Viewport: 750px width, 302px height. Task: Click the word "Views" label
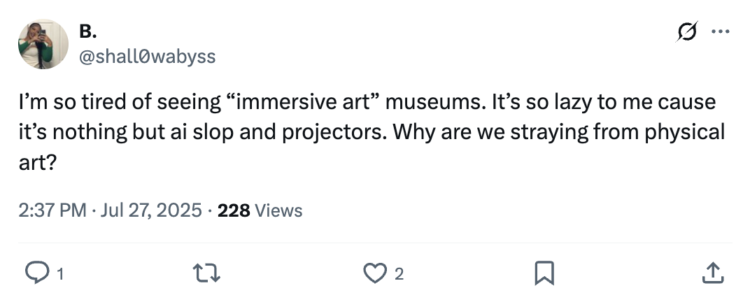point(279,210)
